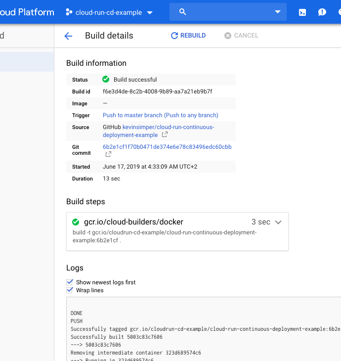
Task: Open the project selector cloud-run-cd-example
Action: 109,12
